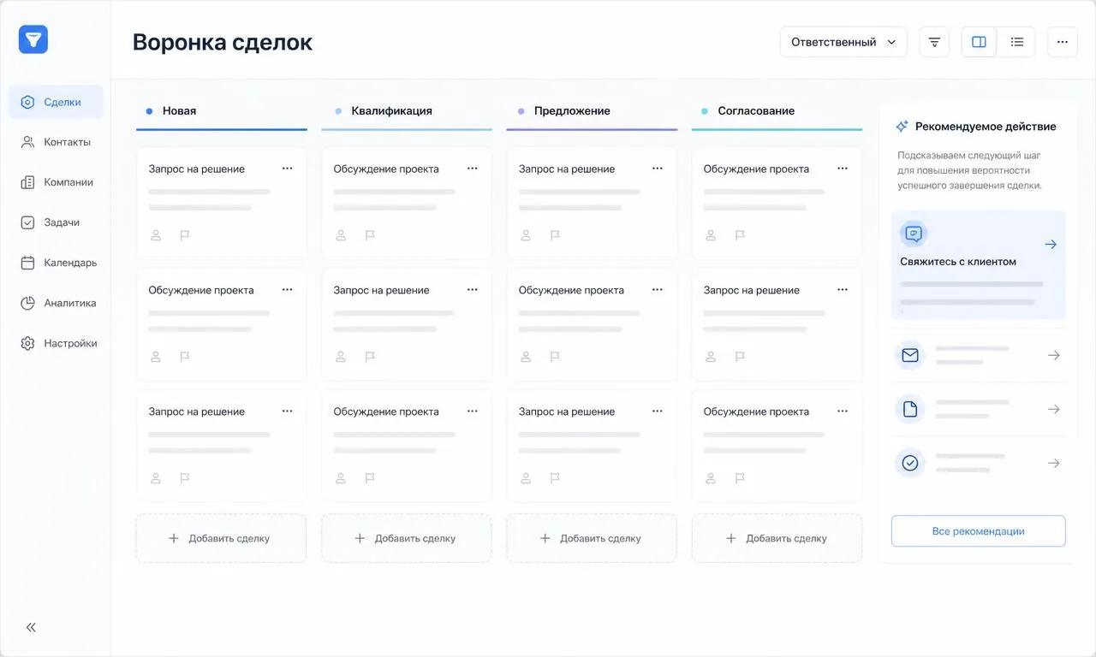Open menu of first card in Квалификация
Viewport: 1096px width, 657px height.
click(x=473, y=169)
